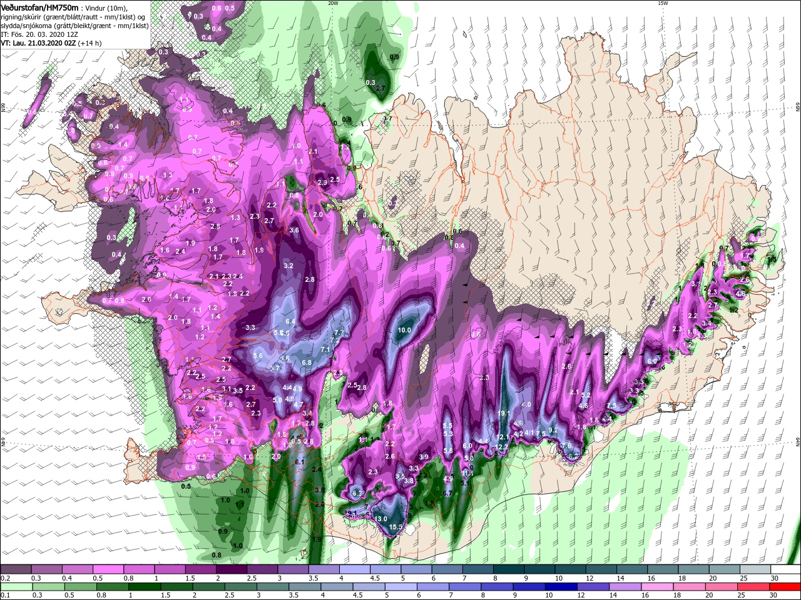This screenshot has width=801, height=600.
Task: Click the 6.4 snowfall value
Action: coord(290,321)
